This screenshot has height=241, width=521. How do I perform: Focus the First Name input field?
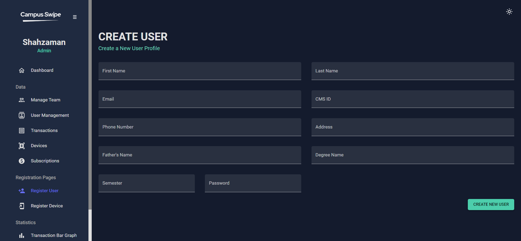(x=200, y=71)
